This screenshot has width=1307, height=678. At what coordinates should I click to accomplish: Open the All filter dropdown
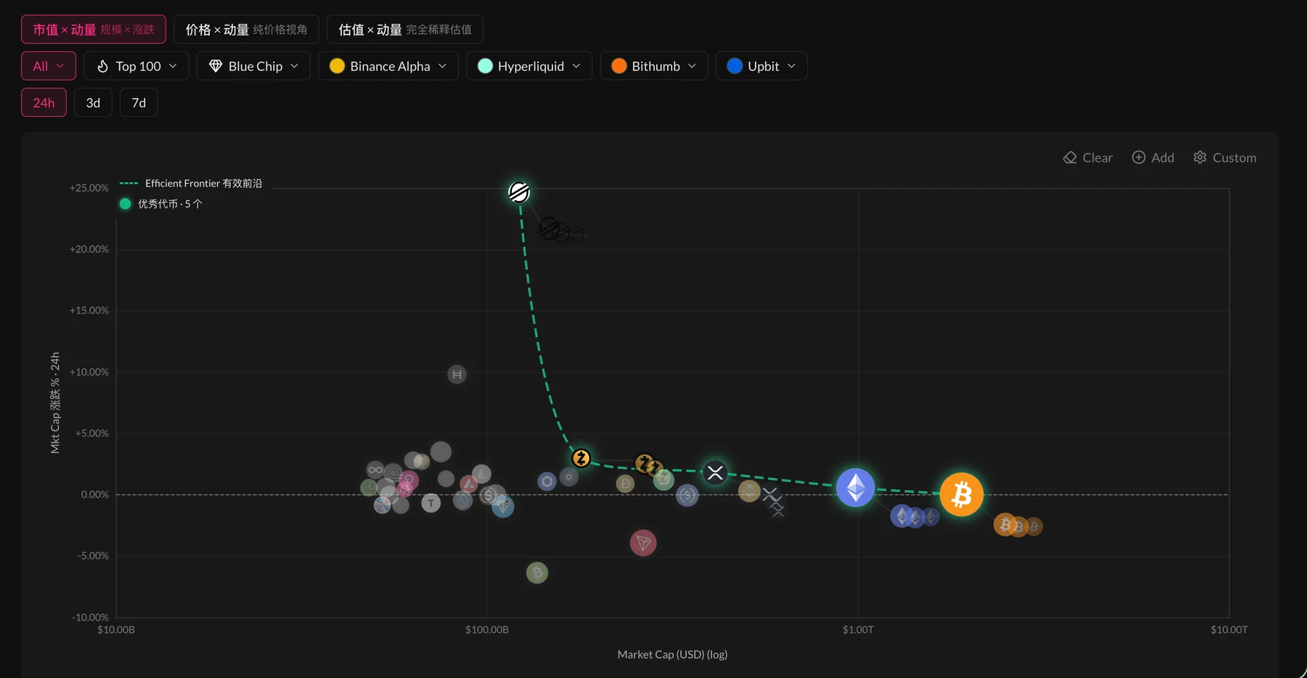[49, 66]
